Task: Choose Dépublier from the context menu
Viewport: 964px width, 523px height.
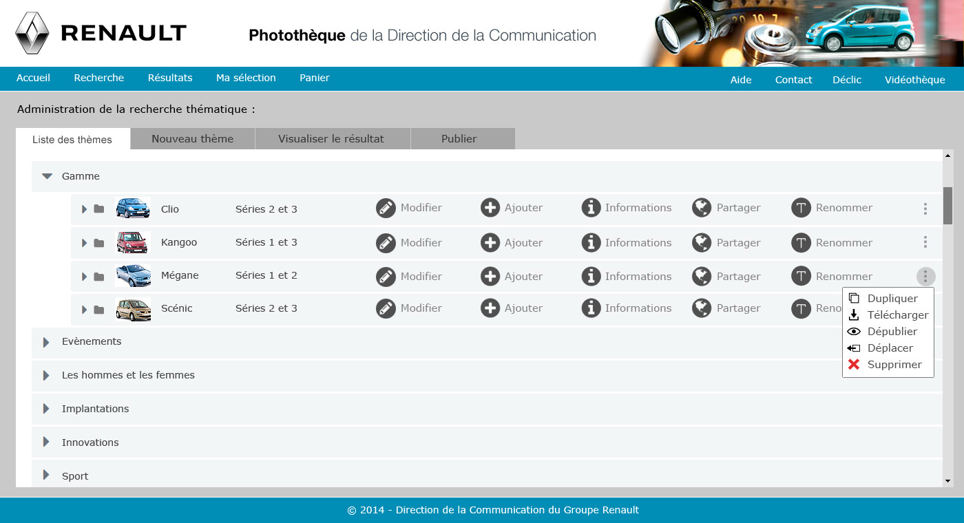Action: [x=888, y=332]
